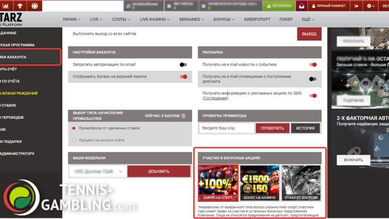Click the red ВЫХОД button

[309, 34]
